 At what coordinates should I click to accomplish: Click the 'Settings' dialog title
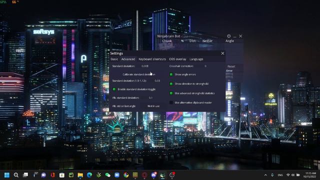click(x=116, y=53)
